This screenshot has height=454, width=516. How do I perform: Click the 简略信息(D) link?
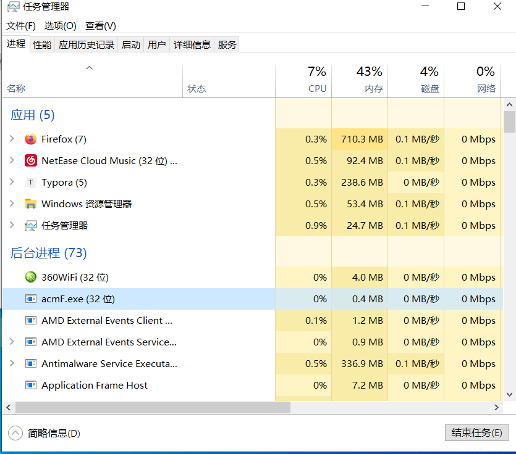pos(54,433)
